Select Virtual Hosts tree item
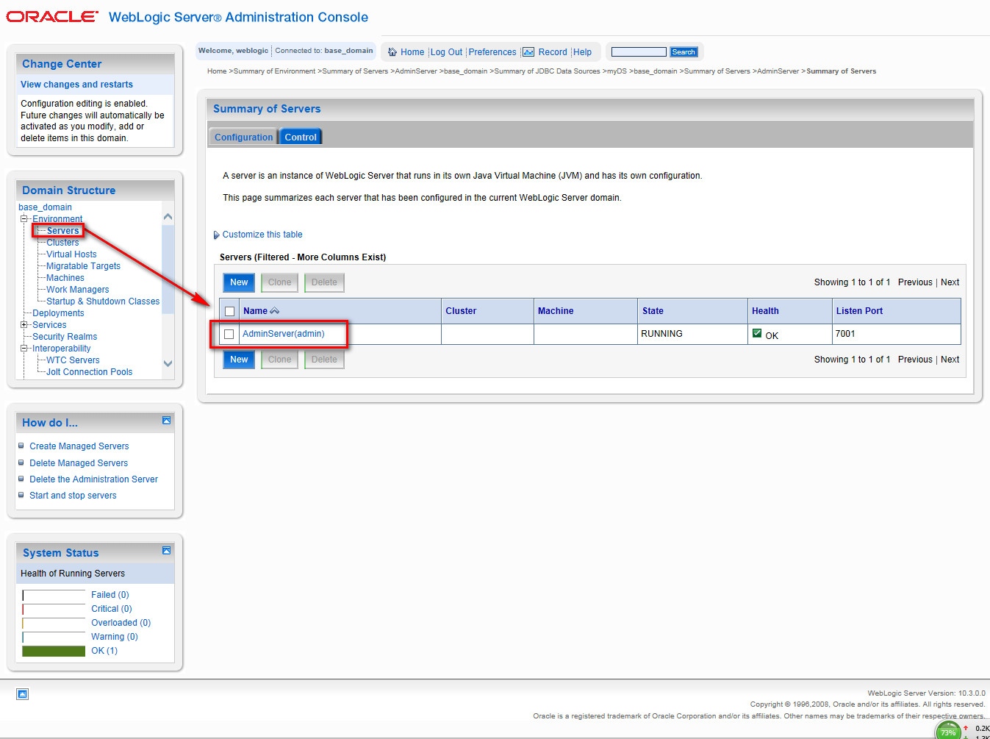 pos(71,254)
